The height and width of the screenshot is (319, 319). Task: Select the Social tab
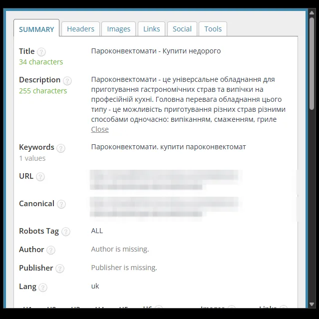point(182,29)
